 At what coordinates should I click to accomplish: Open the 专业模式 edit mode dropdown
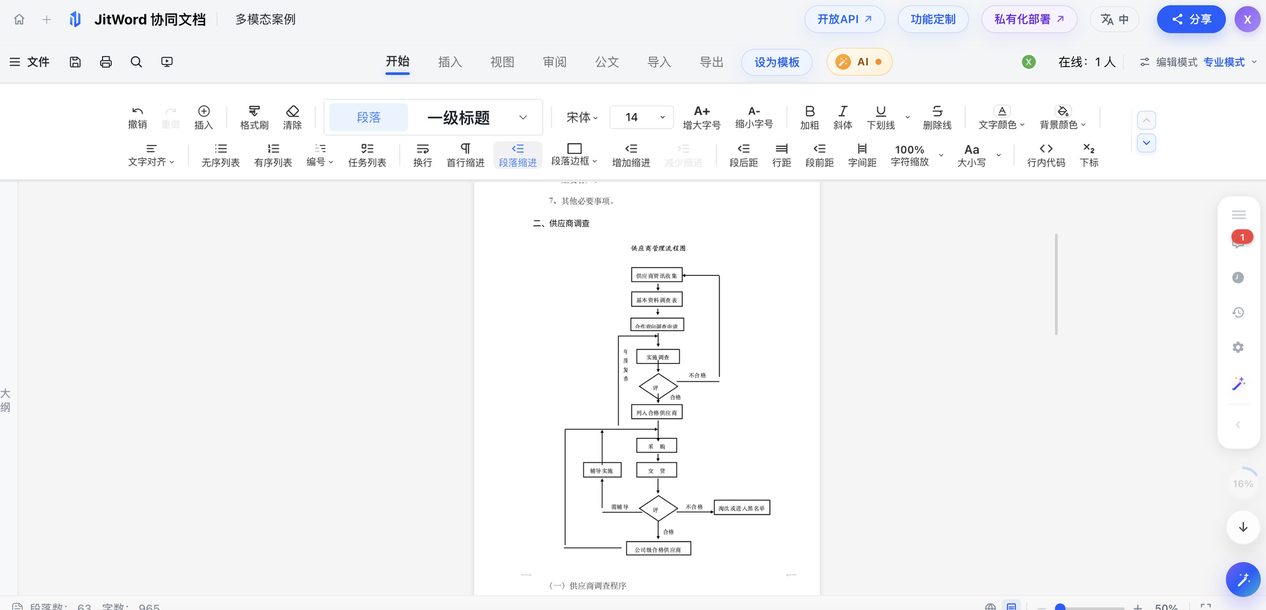pos(1230,62)
